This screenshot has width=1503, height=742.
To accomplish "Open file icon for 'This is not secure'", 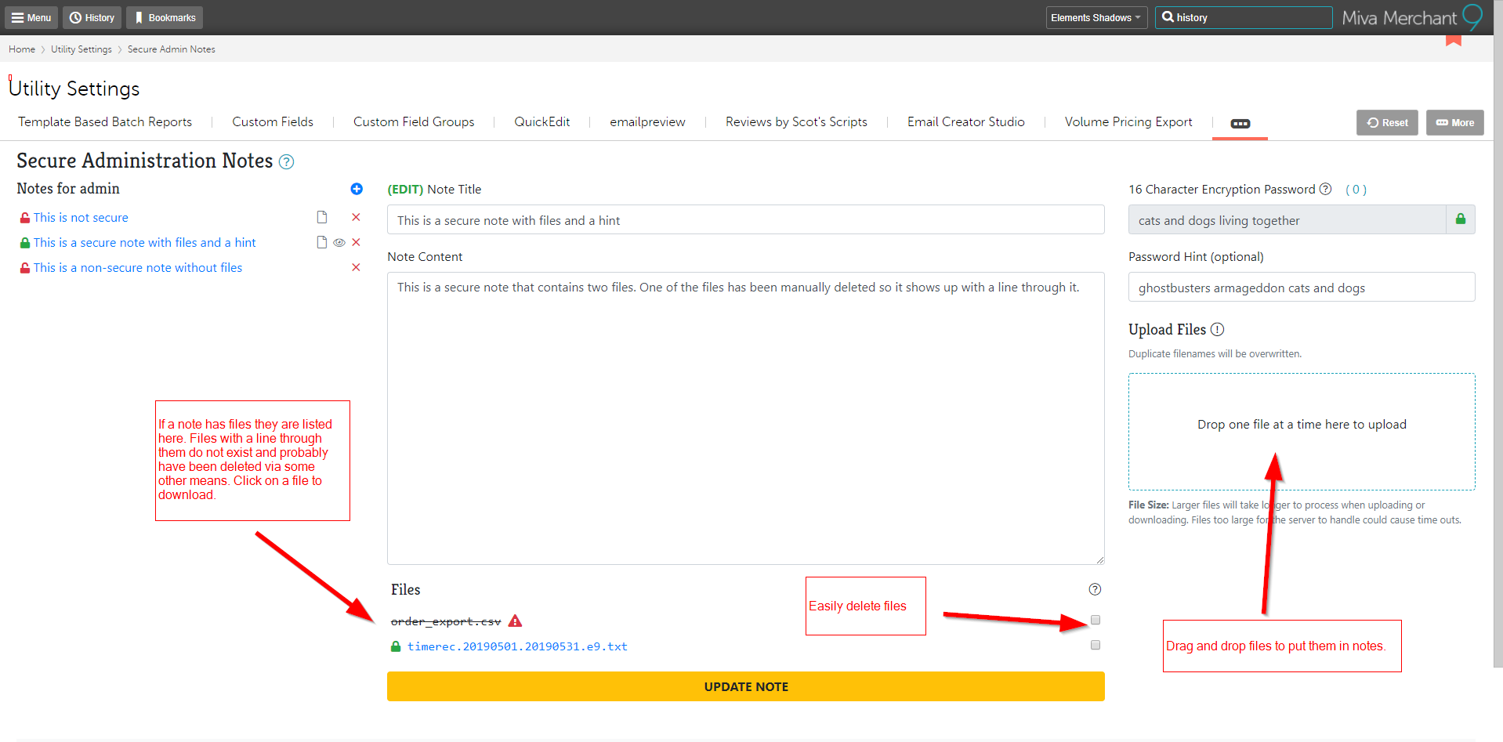I will (x=321, y=217).
